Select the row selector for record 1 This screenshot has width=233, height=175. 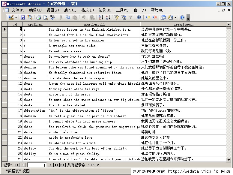click(4, 29)
